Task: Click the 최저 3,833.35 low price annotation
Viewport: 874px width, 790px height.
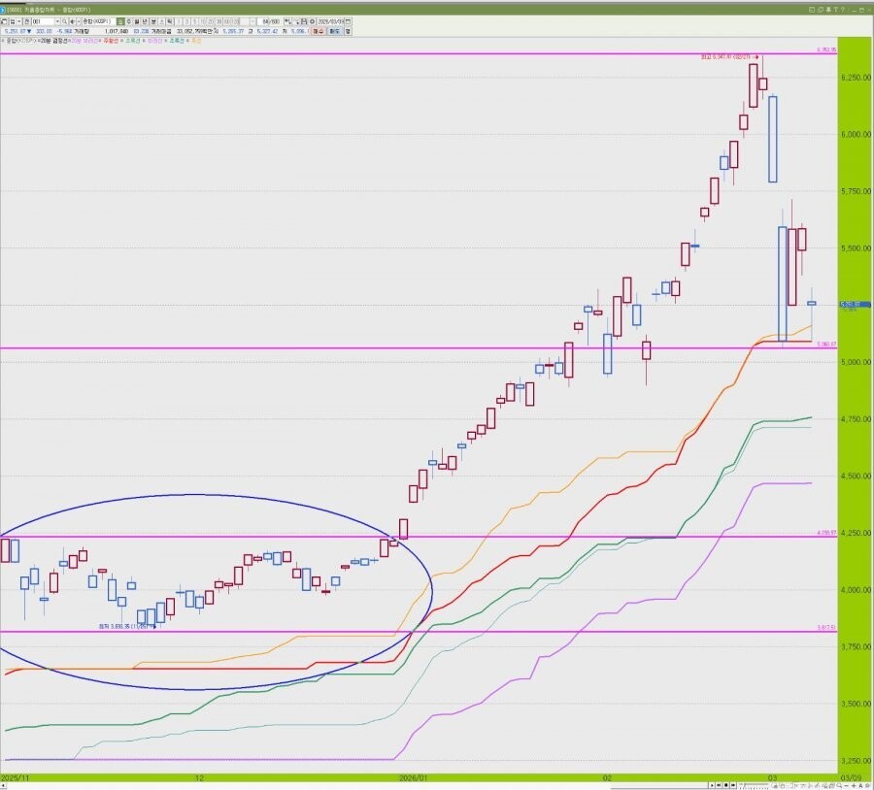Action: 125,626
